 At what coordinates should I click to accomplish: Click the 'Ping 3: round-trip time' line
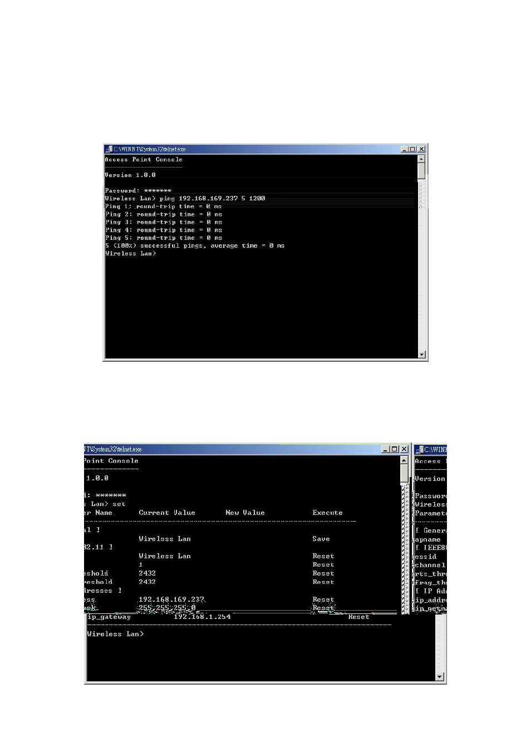(x=164, y=222)
